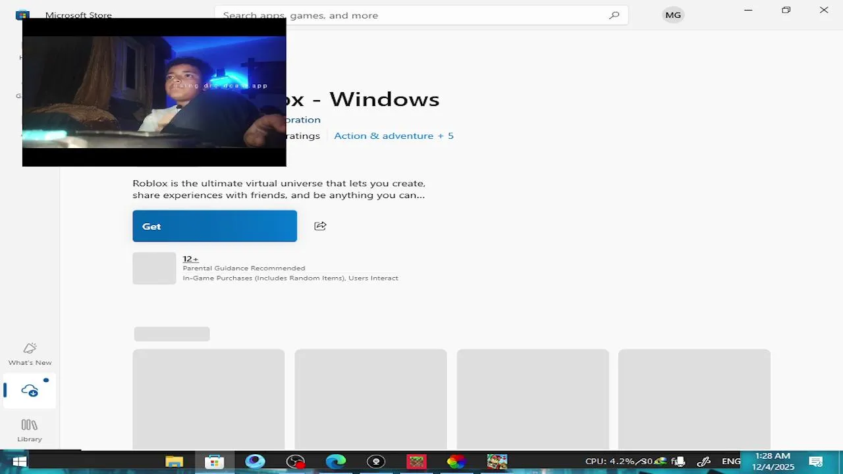
Task: Select the third screenshot placeholder card
Action: (532, 399)
